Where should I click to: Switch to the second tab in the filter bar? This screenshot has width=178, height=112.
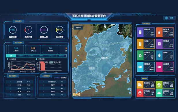(x=21, y=56)
